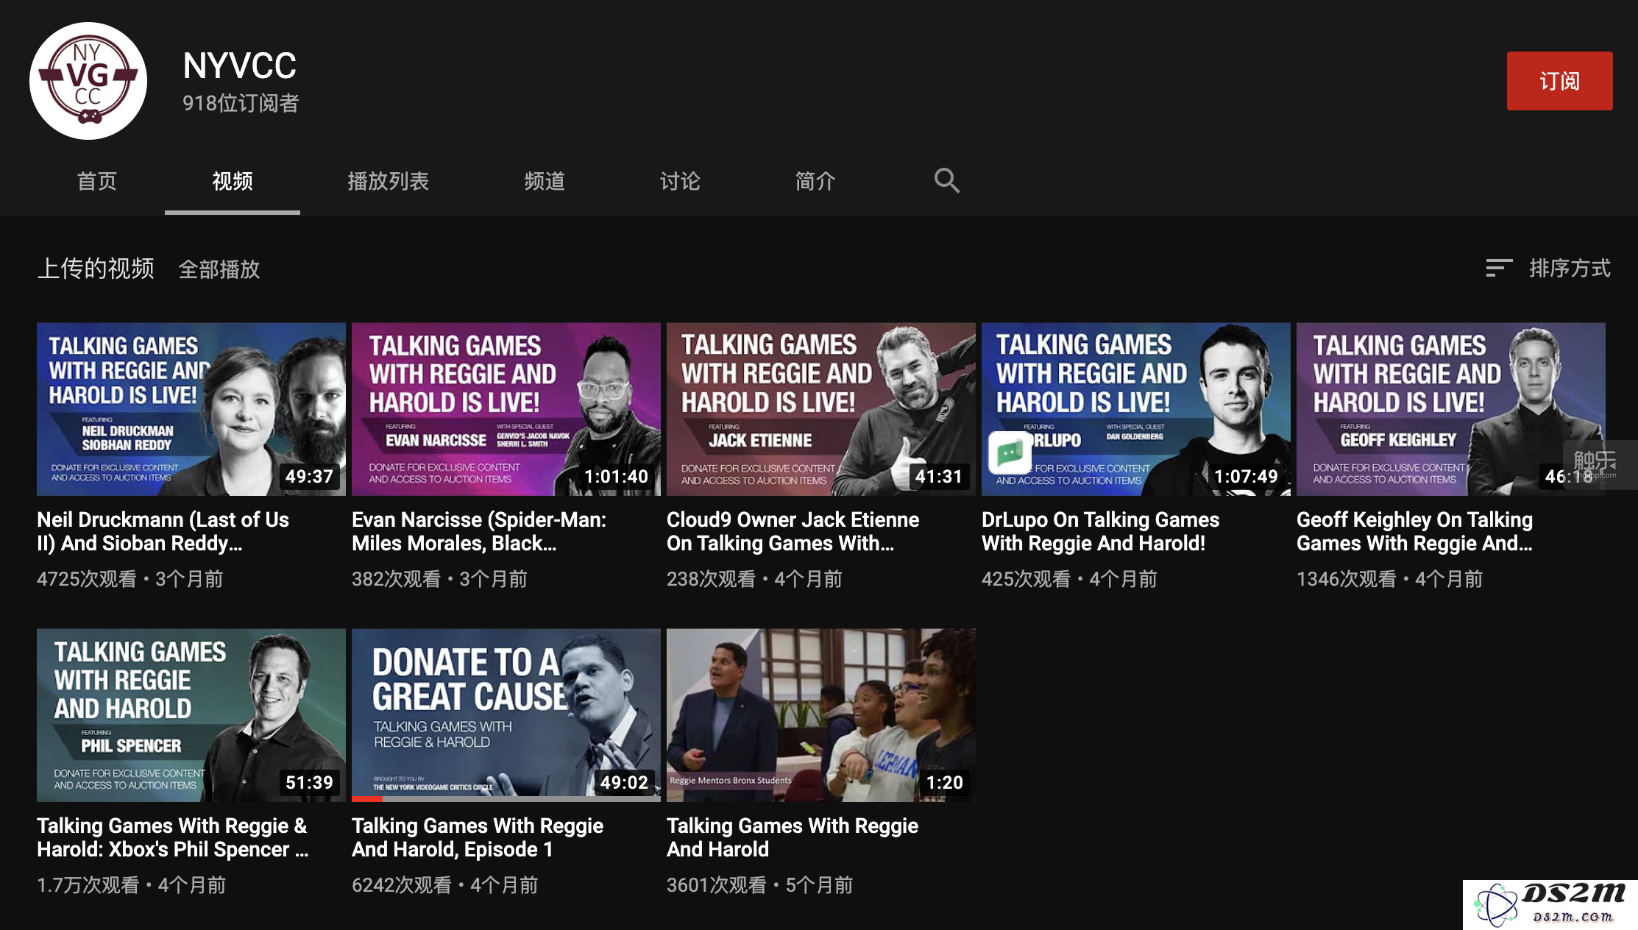The image size is (1638, 930).
Task: Open the Donate To A Great Cause thumbnail
Action: [506, 715]
